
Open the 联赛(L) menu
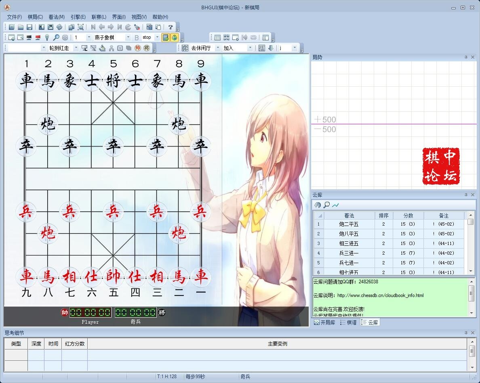tap(99, 17)
